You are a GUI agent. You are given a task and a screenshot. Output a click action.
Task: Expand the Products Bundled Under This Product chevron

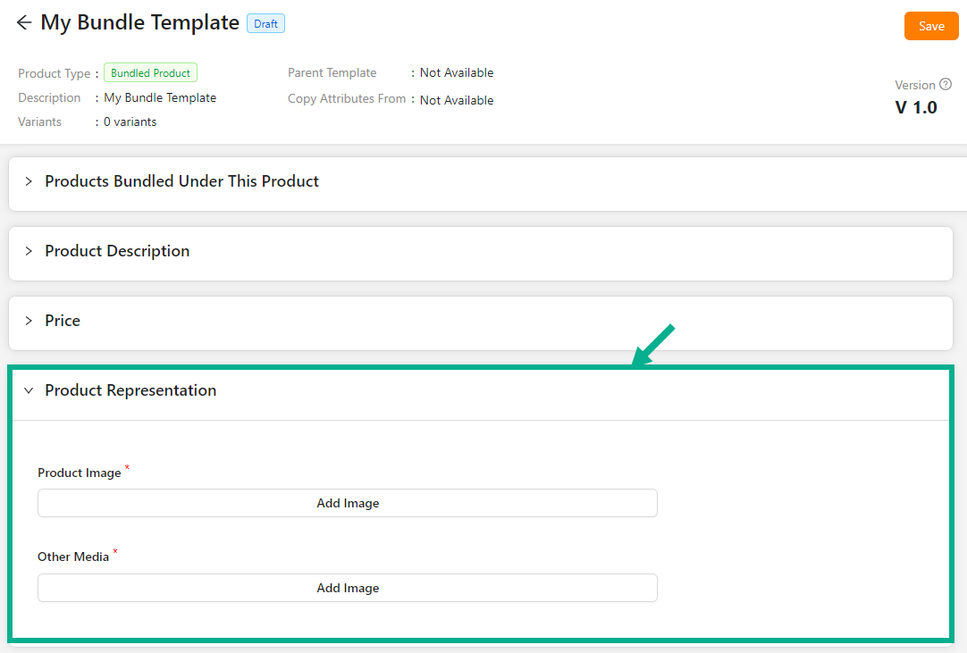pyautogui.click(x=29, y=181)
